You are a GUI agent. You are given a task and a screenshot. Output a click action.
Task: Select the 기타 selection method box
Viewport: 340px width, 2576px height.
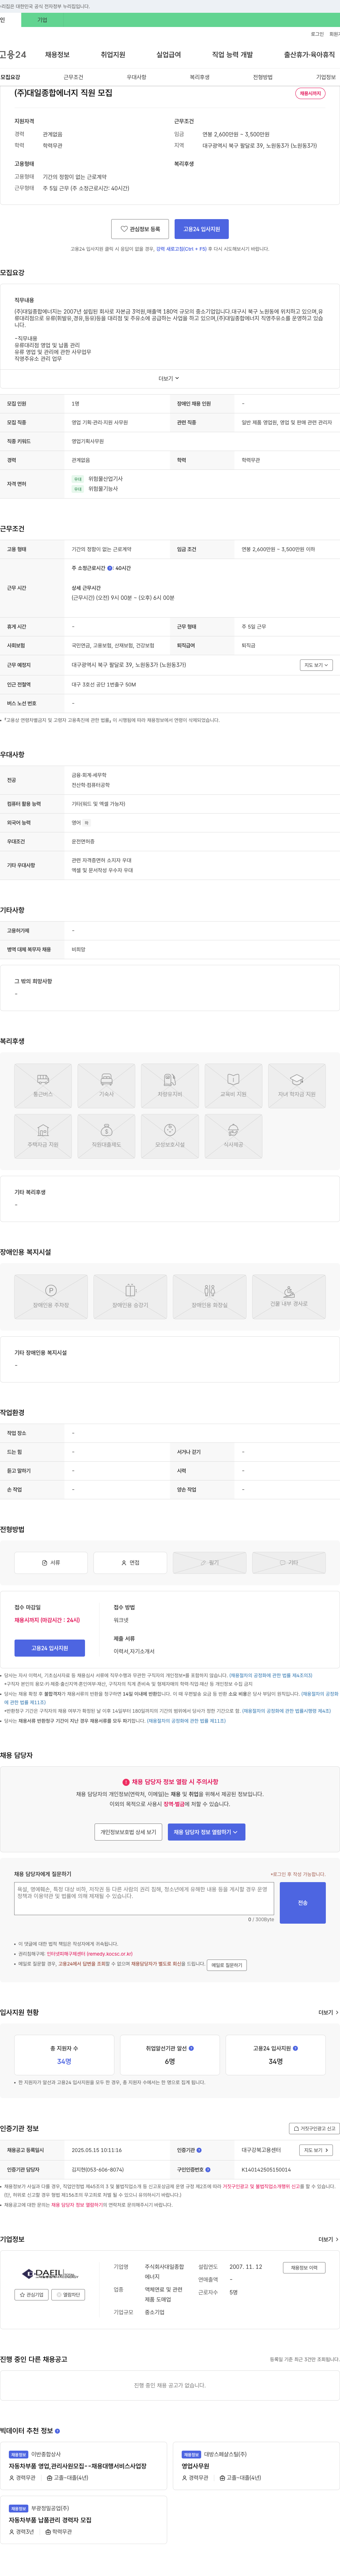coord(289,1562)
